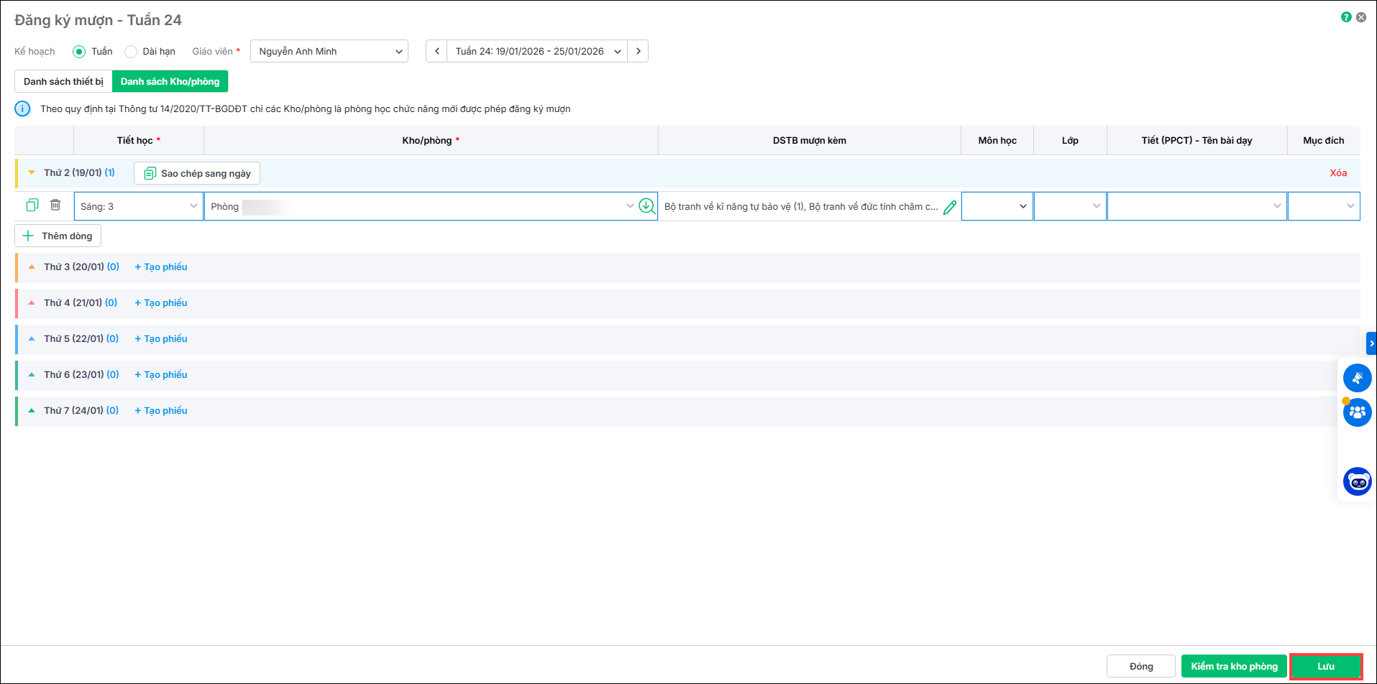Screen dimensions: 1377x684
Task: Open the Tiết học Sáng: 3 dropdown
Action: point(138,206)
